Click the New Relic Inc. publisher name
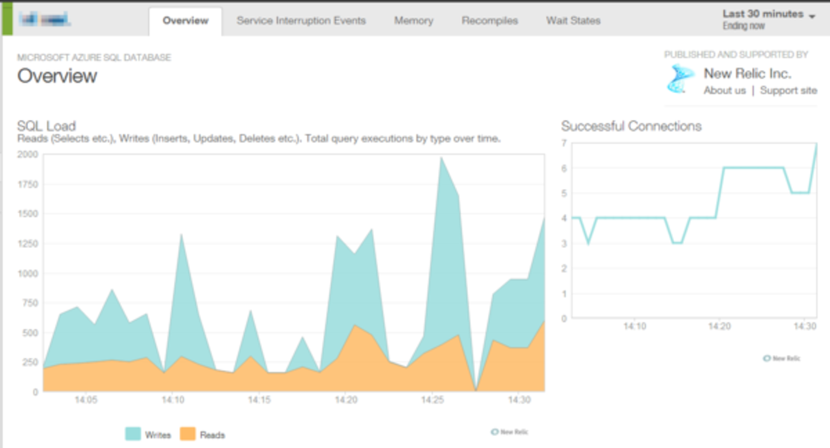 tap(747, 73)
